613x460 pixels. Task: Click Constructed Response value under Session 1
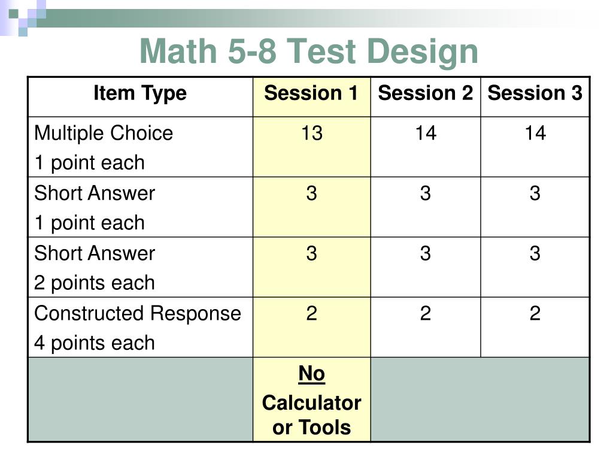pos(311,313)
